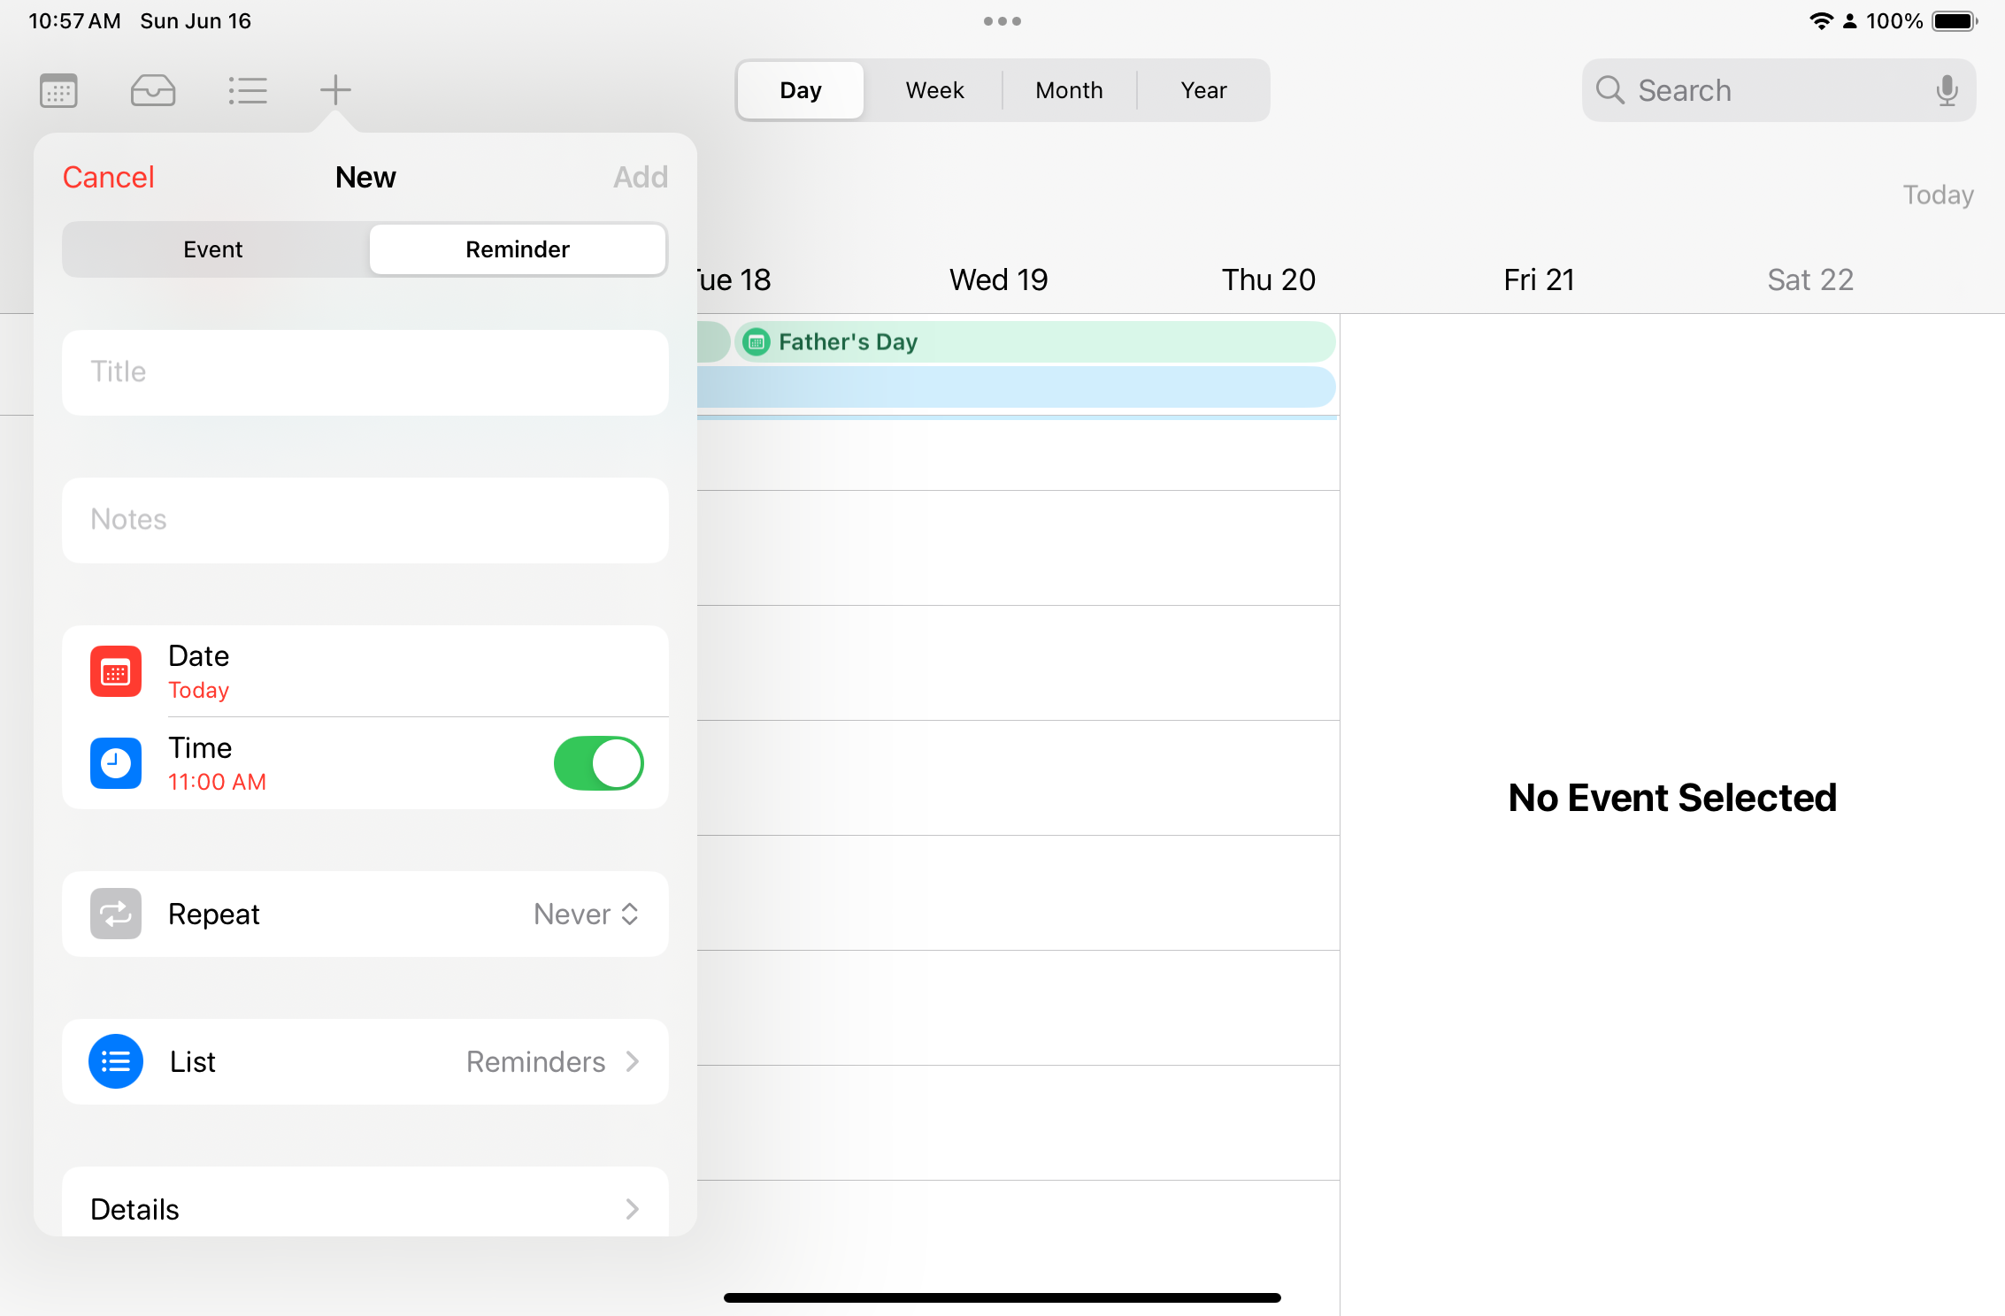
Task: Click the Repeat arrows icon
Action: 116,914
